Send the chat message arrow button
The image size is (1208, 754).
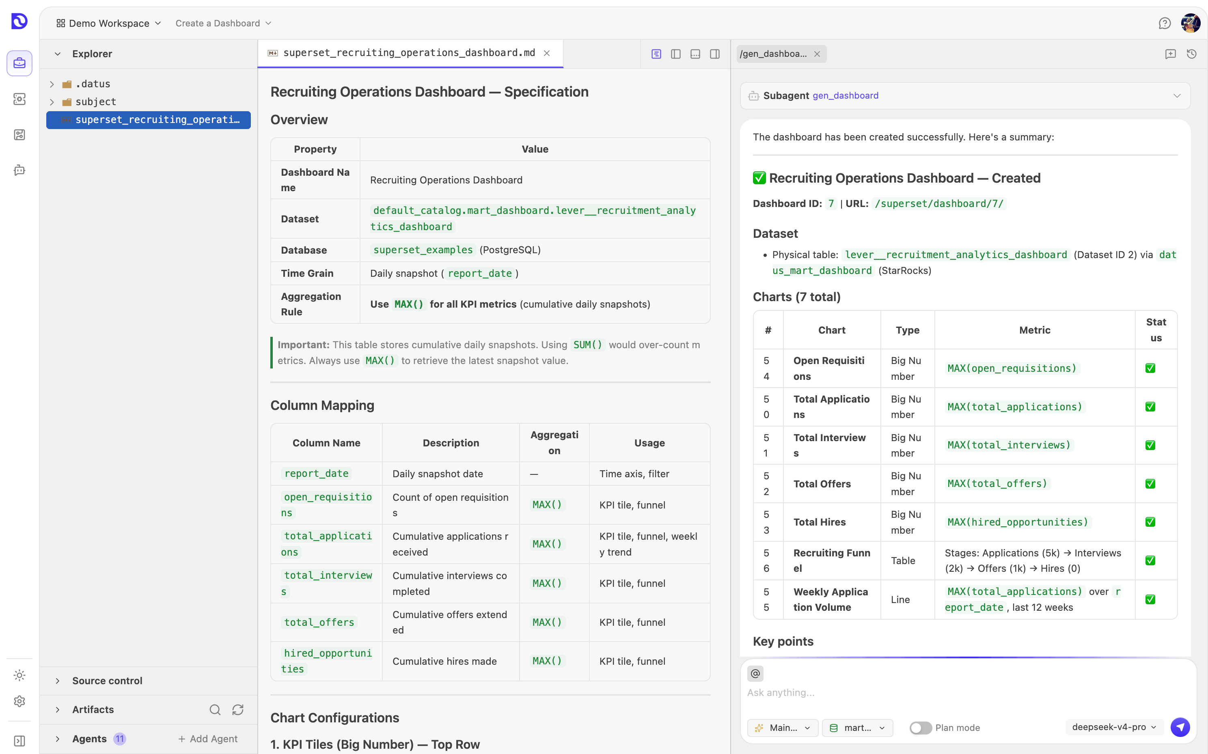click(x=1180, y=727)
